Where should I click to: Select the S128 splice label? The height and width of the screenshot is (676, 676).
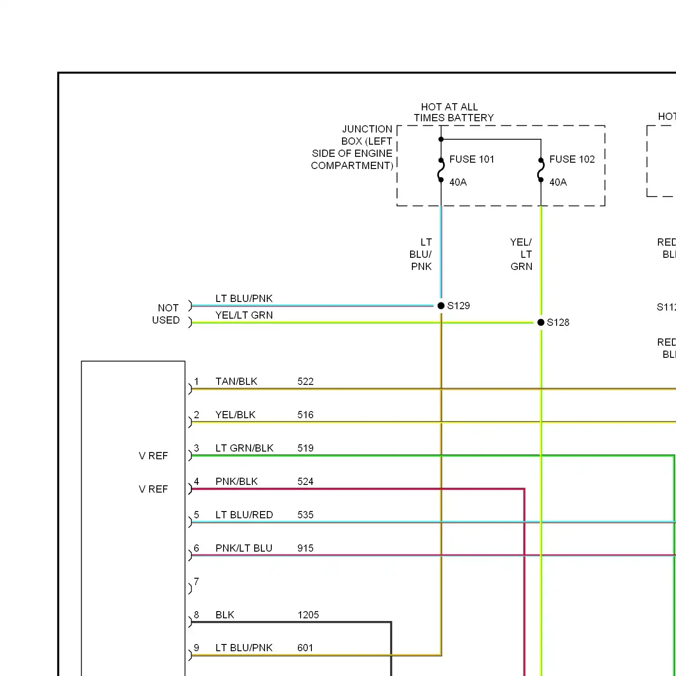[558, 323]
